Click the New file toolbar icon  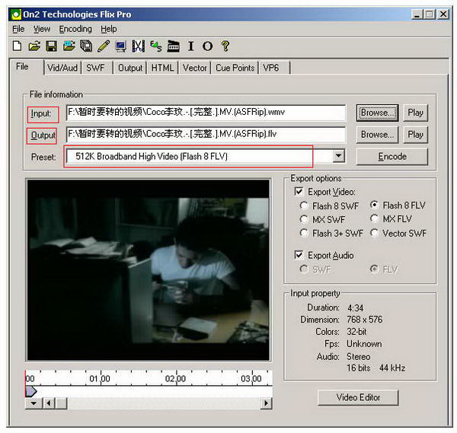[x=18, y=46]
